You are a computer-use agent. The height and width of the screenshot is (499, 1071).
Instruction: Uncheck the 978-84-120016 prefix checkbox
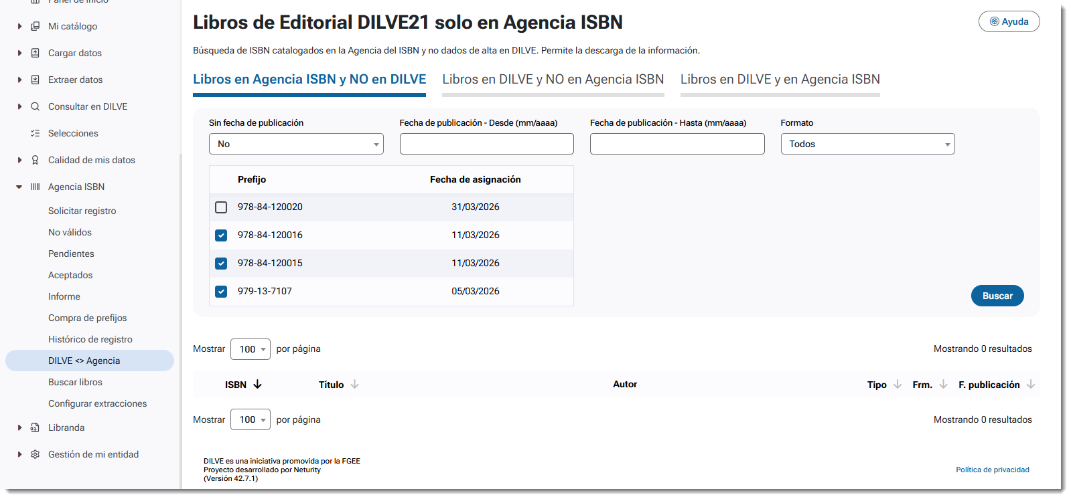[221, 235]
